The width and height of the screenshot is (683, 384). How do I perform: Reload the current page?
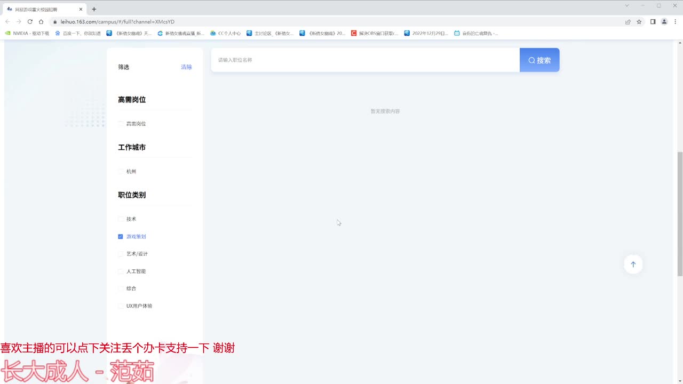30,22
